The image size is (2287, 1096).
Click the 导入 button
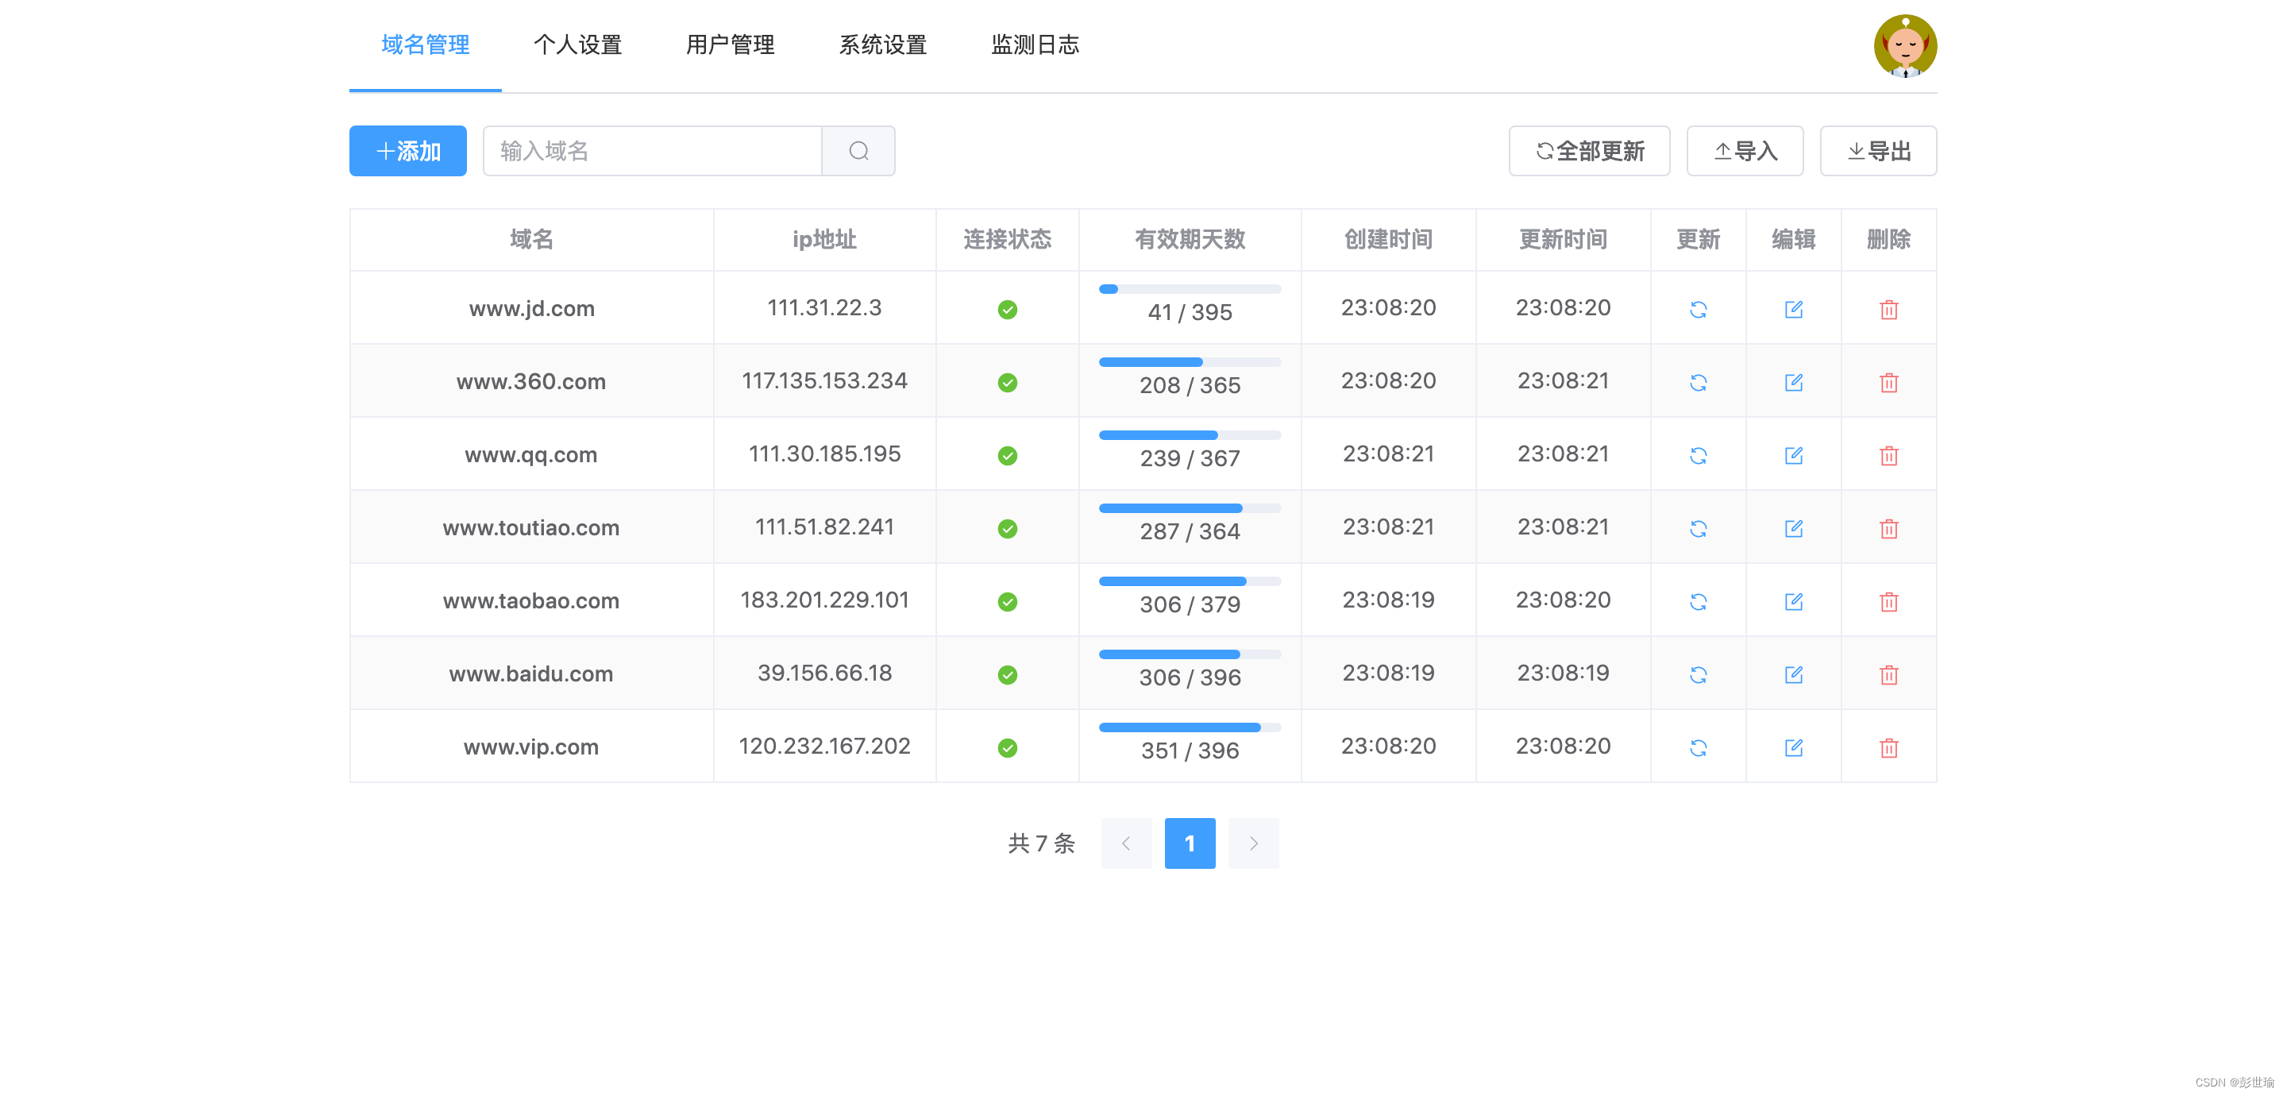(x=1745, y=151)
